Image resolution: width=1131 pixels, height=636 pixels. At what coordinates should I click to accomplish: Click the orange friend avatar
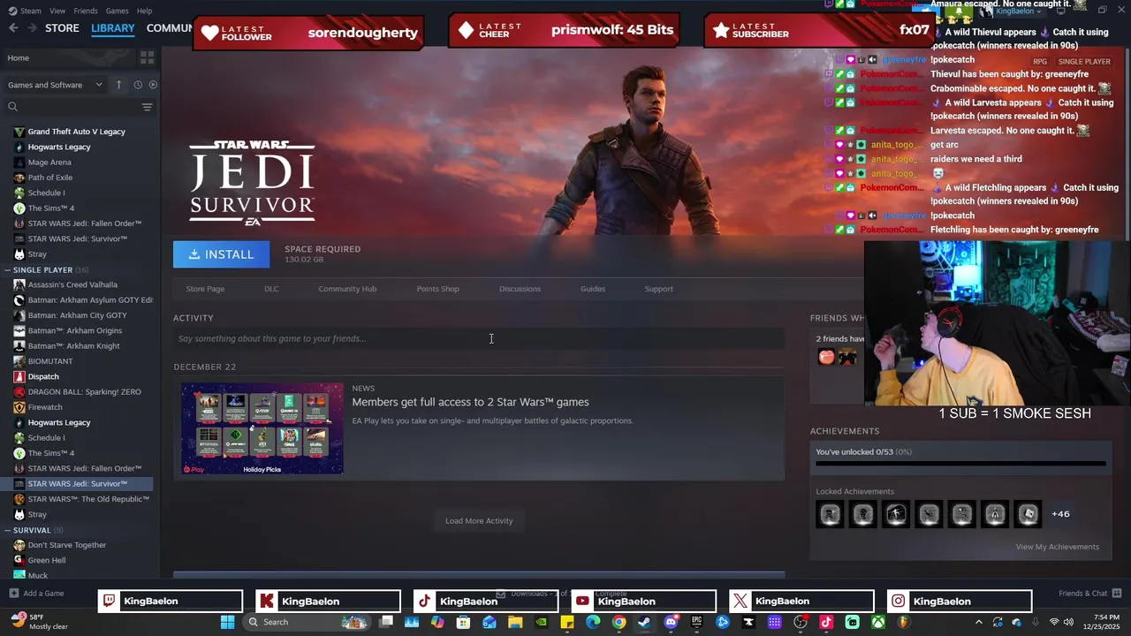tap(826, 357)
